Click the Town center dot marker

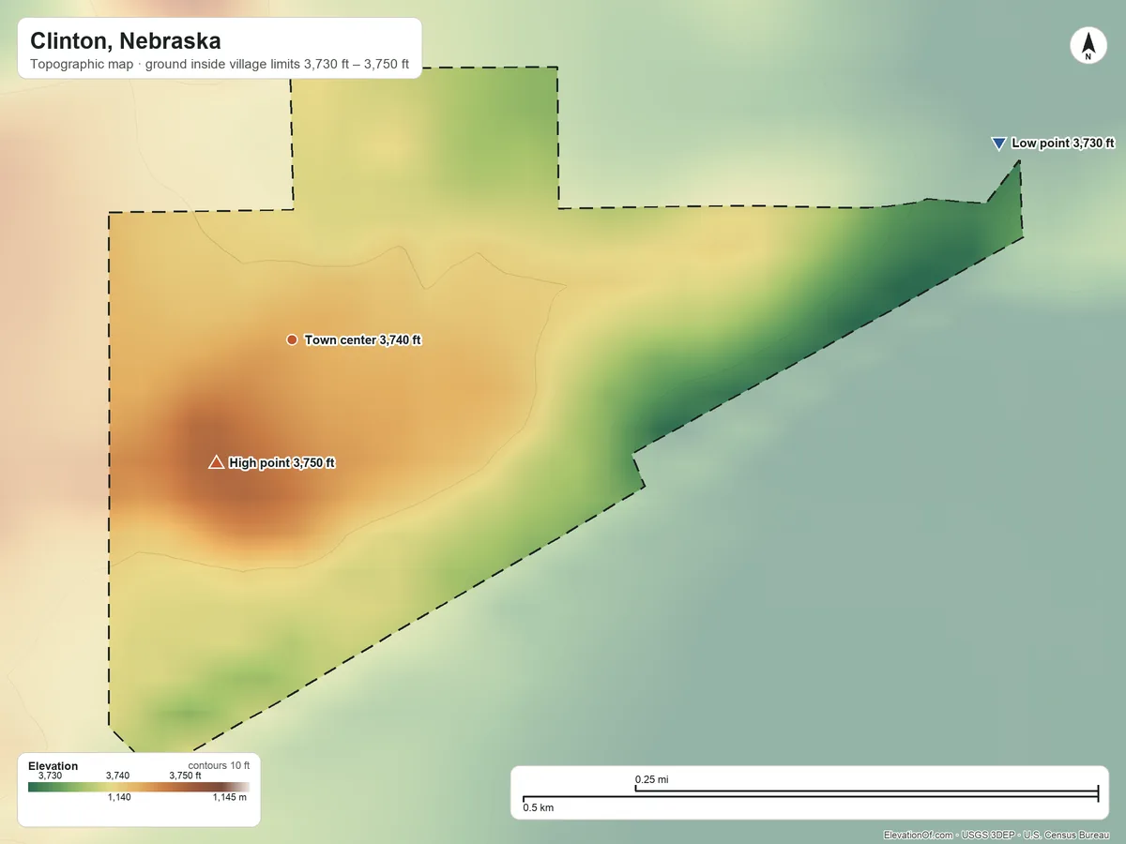pos(292,339)
